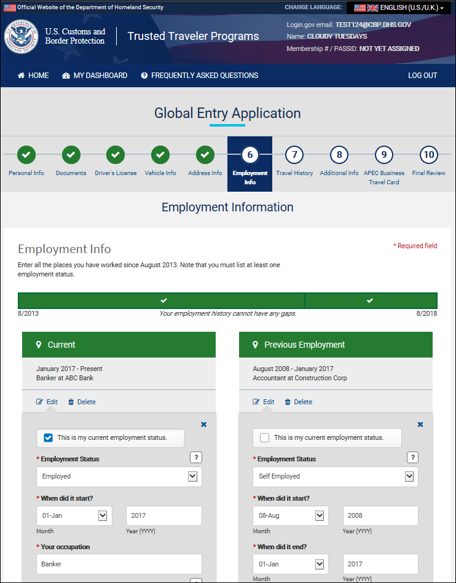Uncheck current employment status for ABC Bank

pos(49,438)
